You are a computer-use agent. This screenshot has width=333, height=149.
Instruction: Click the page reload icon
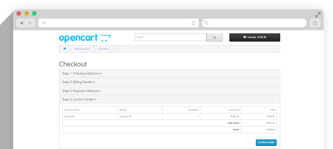(x=194, y=23)
